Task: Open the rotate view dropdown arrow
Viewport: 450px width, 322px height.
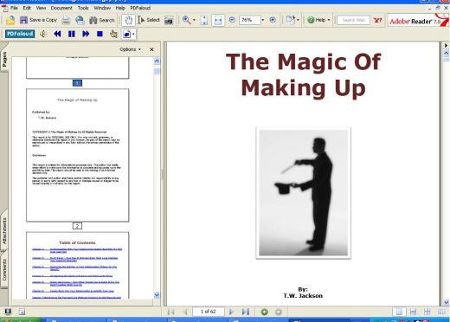Action: click(x=298, y=20)
